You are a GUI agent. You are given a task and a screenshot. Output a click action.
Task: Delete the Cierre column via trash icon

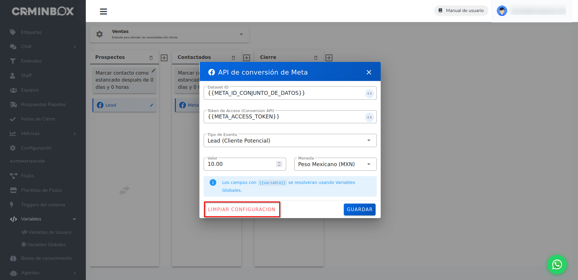[316, 58]
